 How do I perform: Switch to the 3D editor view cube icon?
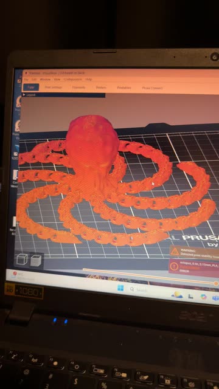point(22,259)
